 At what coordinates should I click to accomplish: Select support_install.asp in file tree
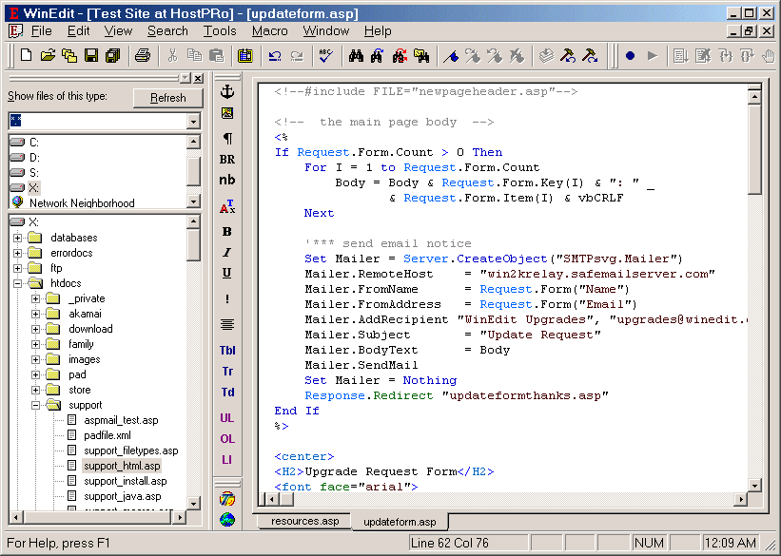pyautogui.click(x=124, y=481)
